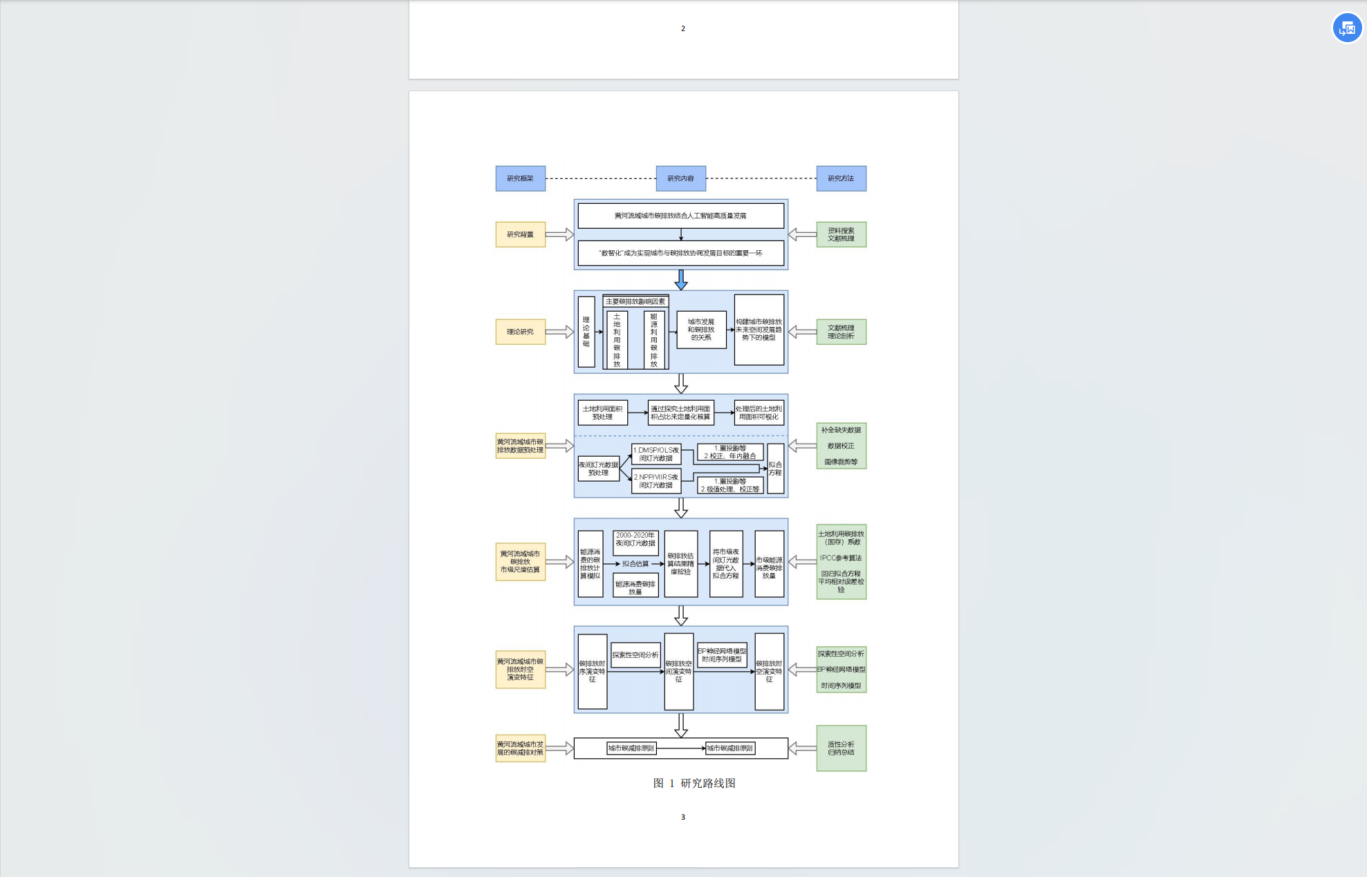
Task: Click '黄河流域城市碳排放结合人工智能高质量发展' box
Action: point(681,216)
